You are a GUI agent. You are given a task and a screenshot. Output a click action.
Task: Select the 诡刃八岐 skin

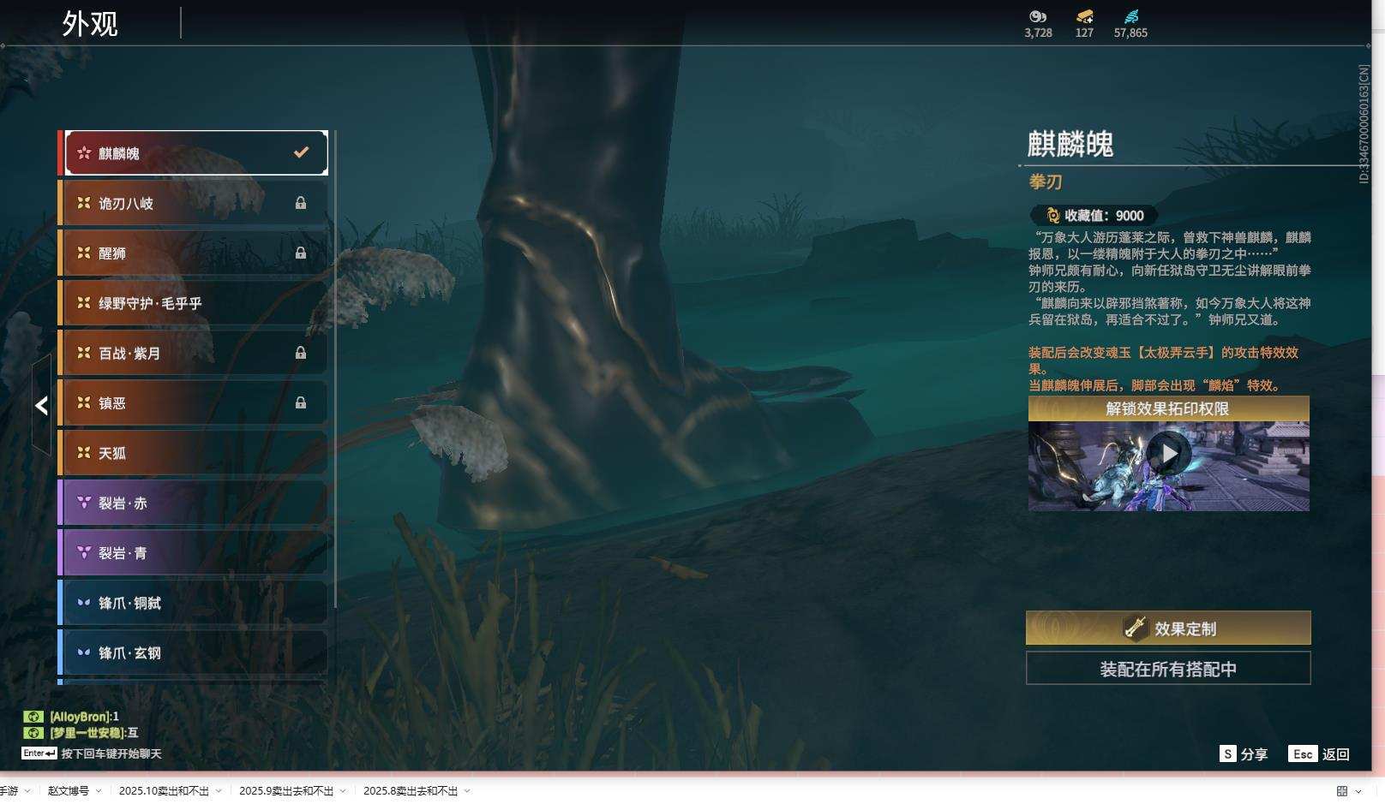coord(194,203)
